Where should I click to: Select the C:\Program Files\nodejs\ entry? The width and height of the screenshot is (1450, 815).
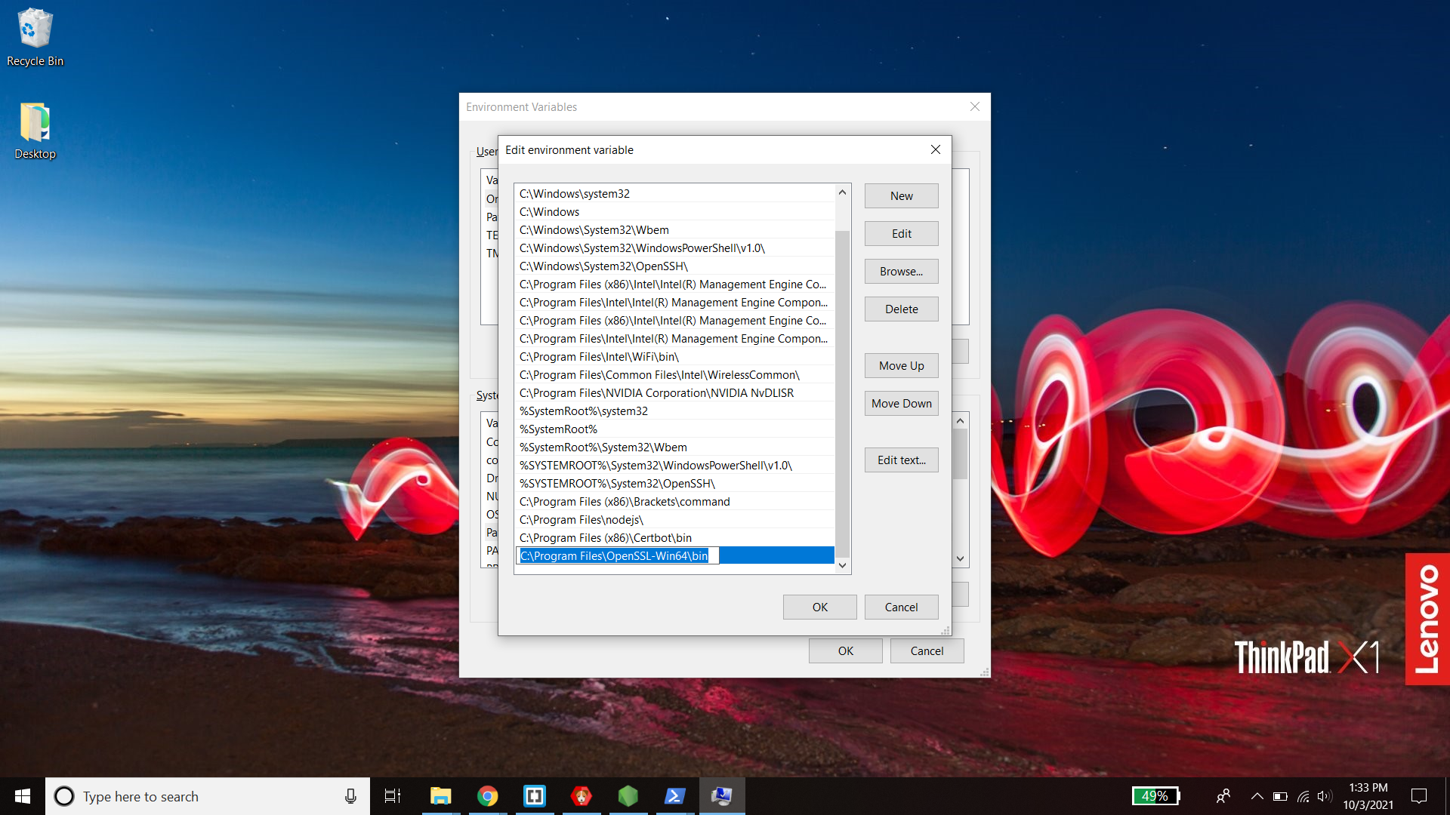(x=582, y=520)
